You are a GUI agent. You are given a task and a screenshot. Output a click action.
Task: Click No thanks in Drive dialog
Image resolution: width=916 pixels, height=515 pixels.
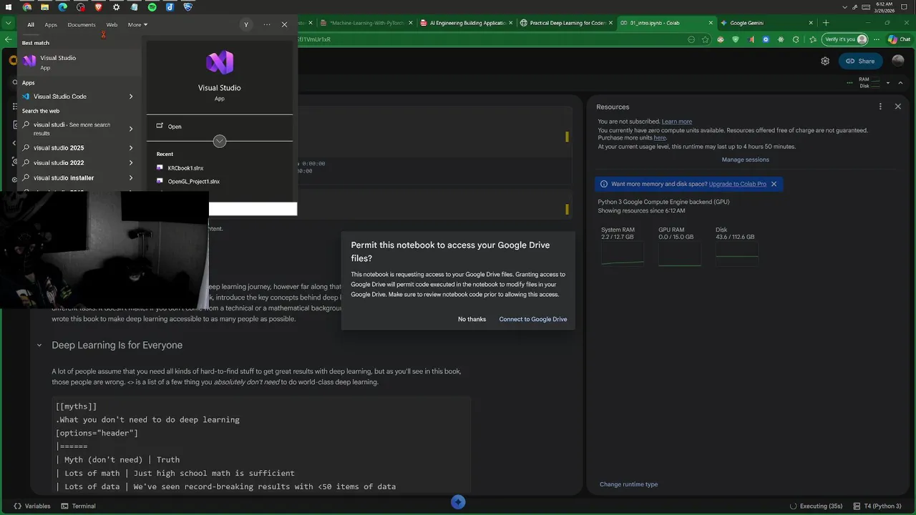click(472, 319)
